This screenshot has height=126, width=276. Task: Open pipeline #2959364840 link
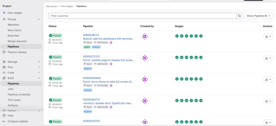(x=92, y=78)
